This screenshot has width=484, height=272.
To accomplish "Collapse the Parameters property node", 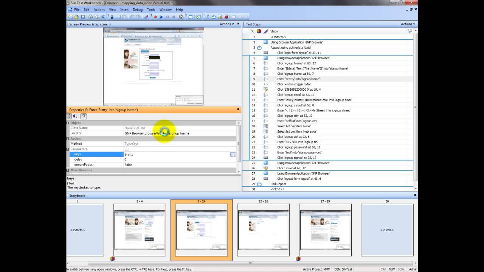I will [68, 149].
